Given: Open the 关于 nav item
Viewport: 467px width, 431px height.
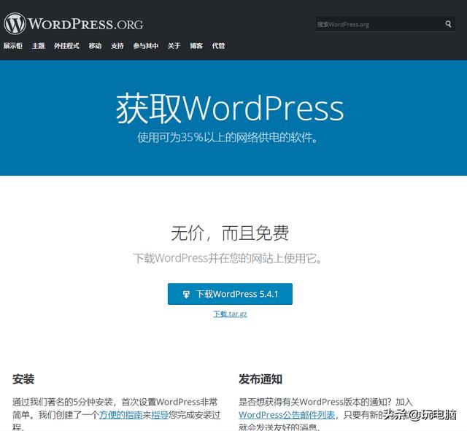Looking at the screenshot, I should click(x=174, y=46).
